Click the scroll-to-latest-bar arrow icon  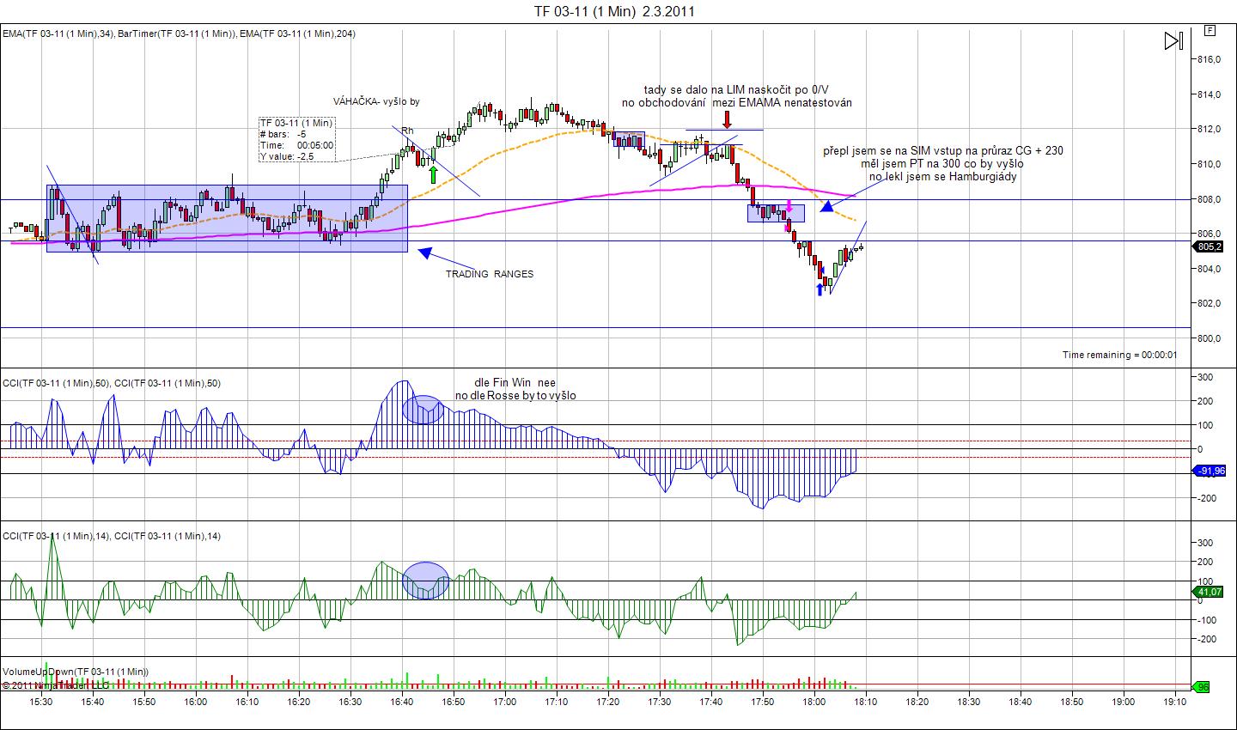pos(1173,40)
